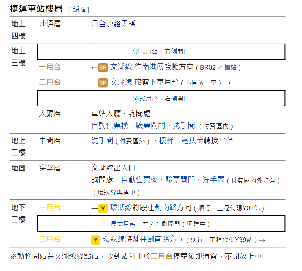Click the （環狀線興建中） note
This screenshot has width=302, height=271.
coord(116,192)
